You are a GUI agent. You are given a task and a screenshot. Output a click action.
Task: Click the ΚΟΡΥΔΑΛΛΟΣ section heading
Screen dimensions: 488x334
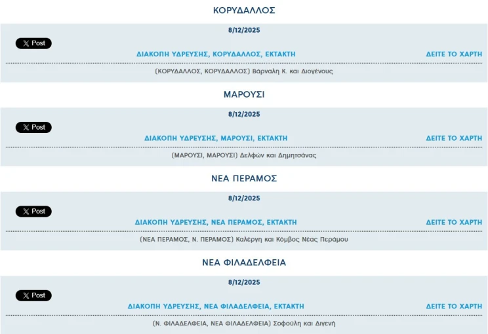pos(244,10)
